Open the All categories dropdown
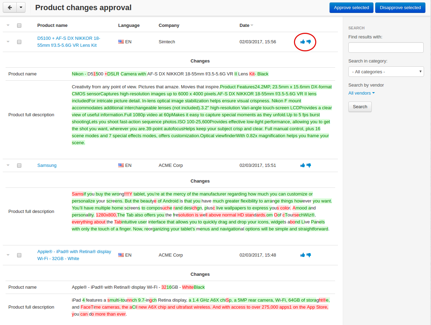 [386, 72]
